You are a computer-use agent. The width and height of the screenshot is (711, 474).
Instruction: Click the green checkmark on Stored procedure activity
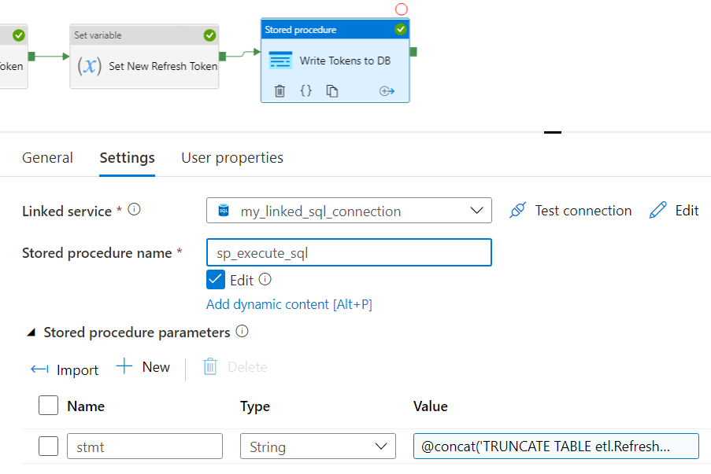[x=400, y=29]
